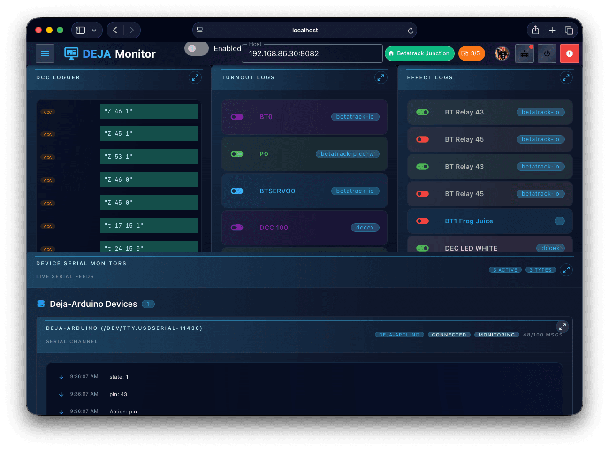The image size is (609, 450).
Task: Click the DEJA Monitor display logo icon
Action: click(71, 53)
